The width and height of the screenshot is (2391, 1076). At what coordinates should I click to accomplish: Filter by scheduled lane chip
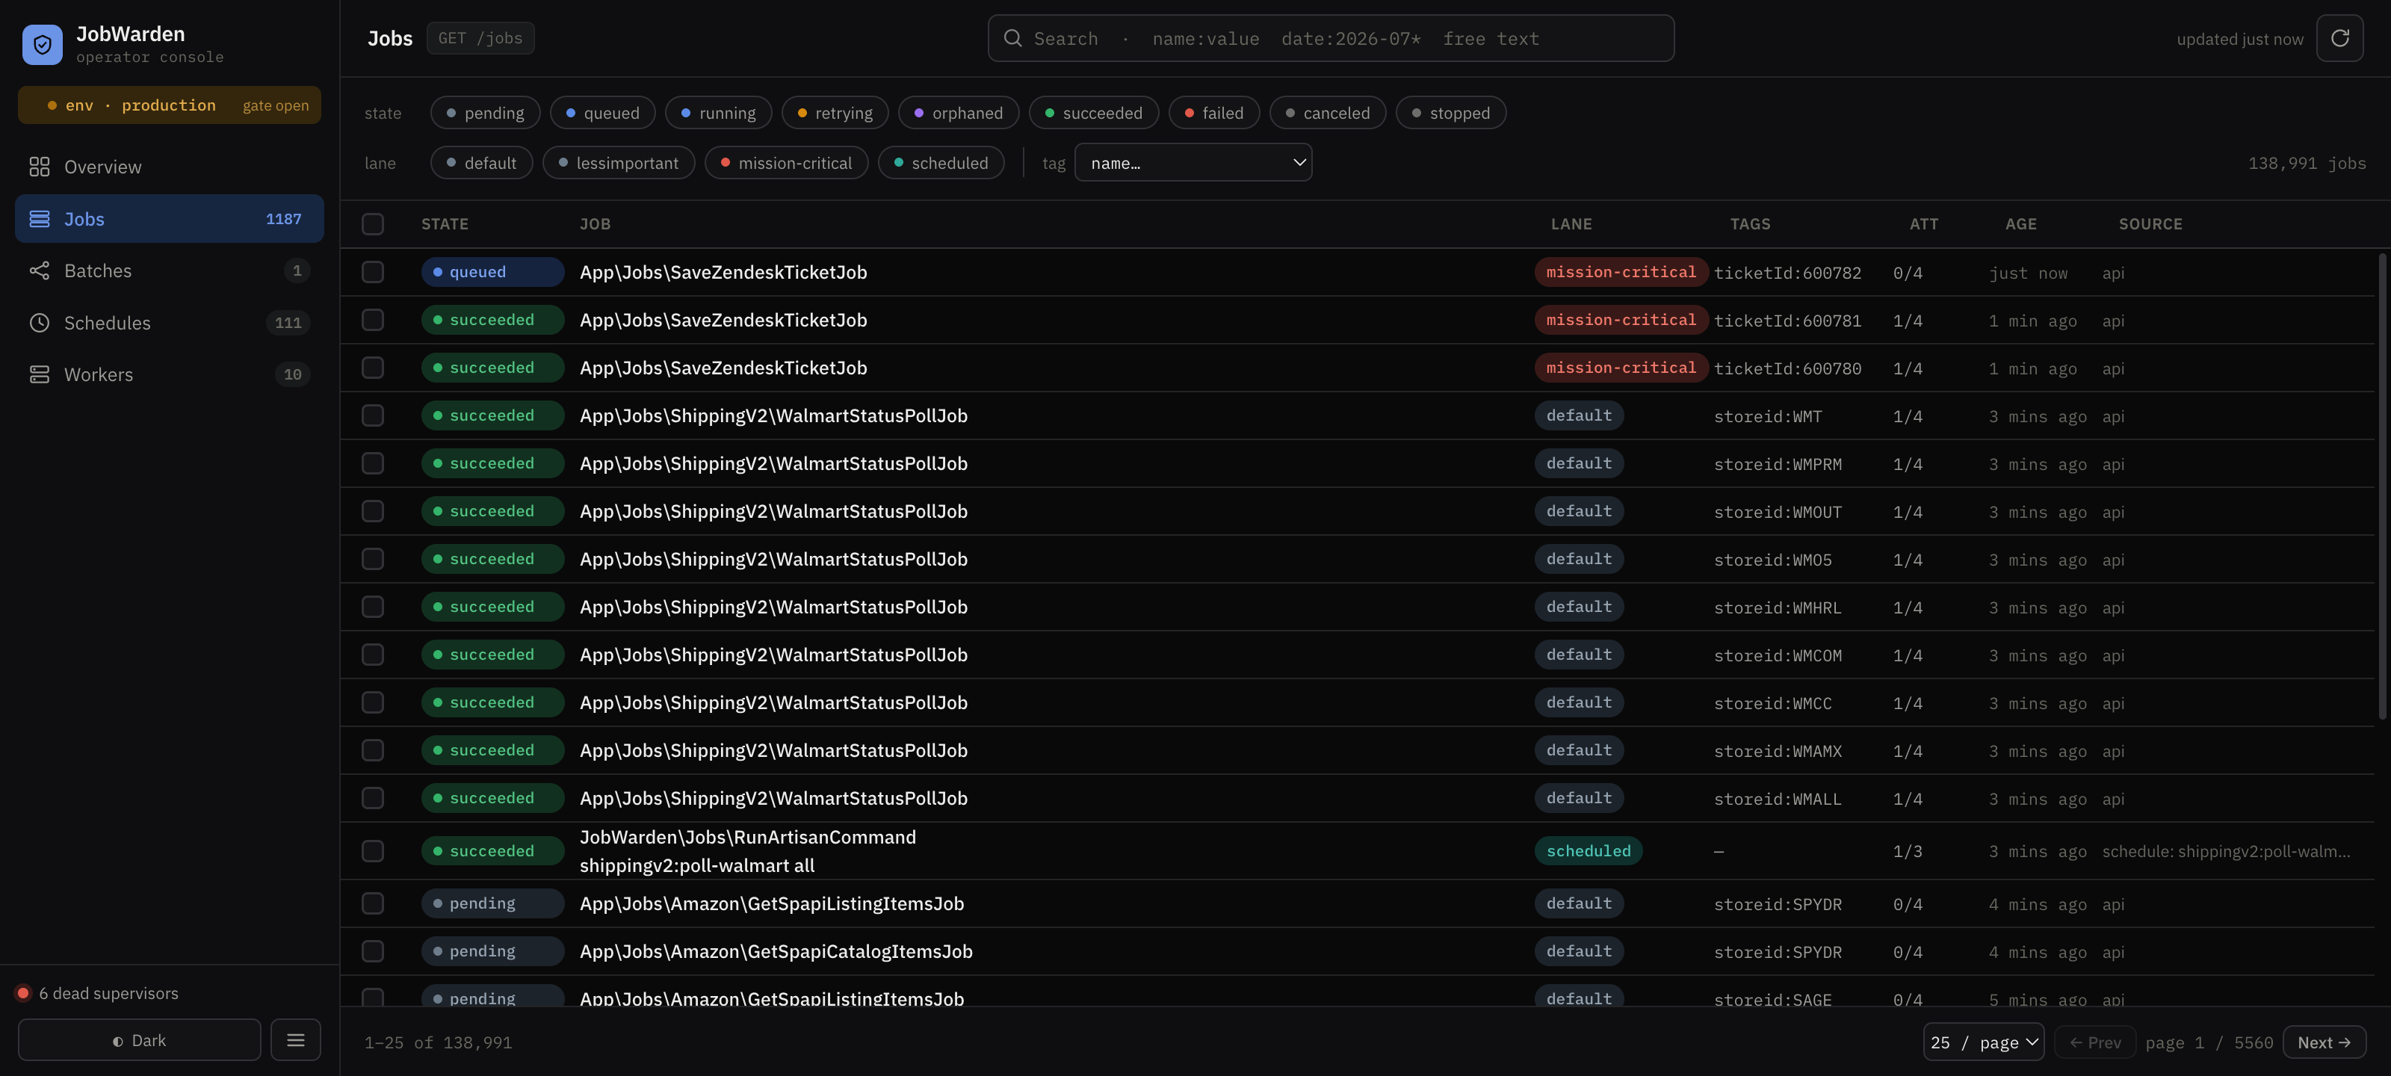click(941, 162)
